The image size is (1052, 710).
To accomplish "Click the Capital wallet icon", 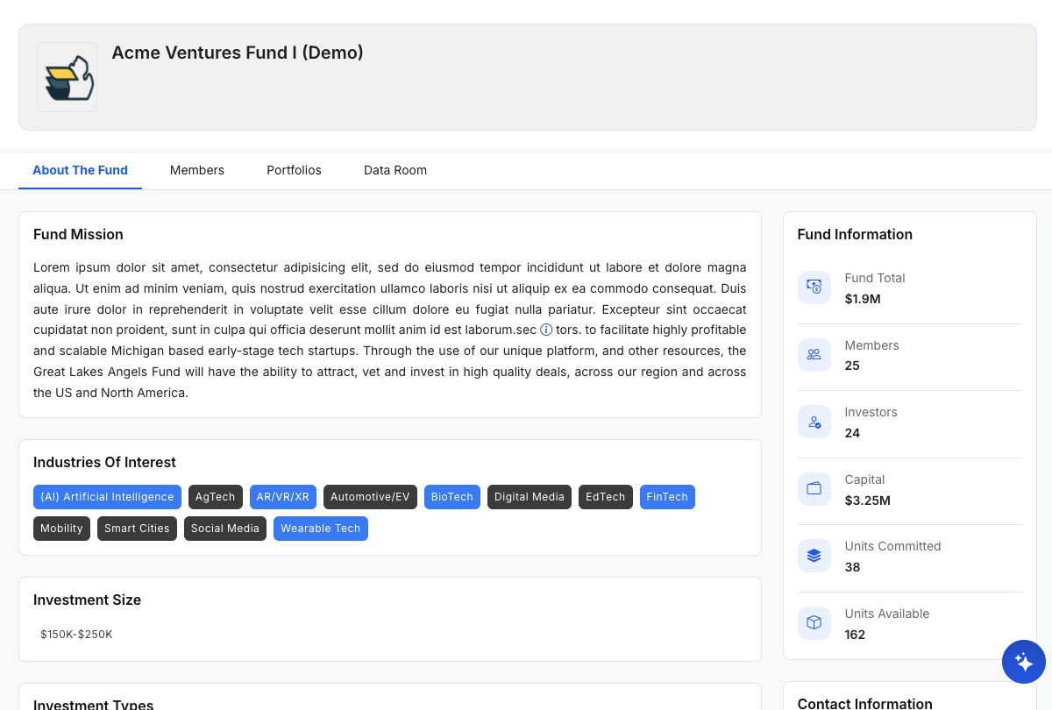I will [814, 489].
